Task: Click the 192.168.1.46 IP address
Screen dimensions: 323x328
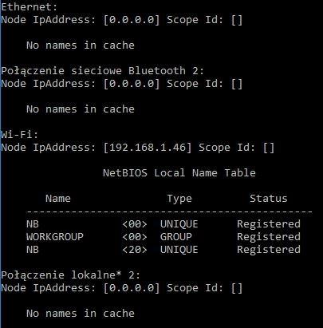Action: coord(148,148)
